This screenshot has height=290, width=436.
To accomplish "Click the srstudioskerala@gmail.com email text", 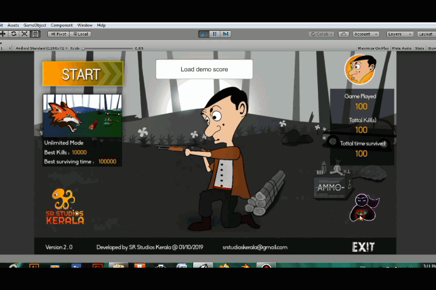I will pos(255,247).
